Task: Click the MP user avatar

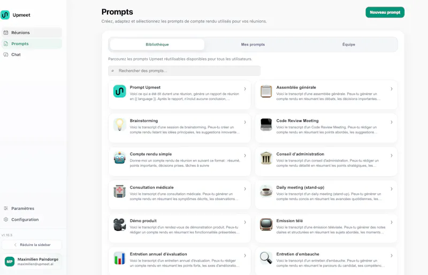Action: click(x=10, y=262)
